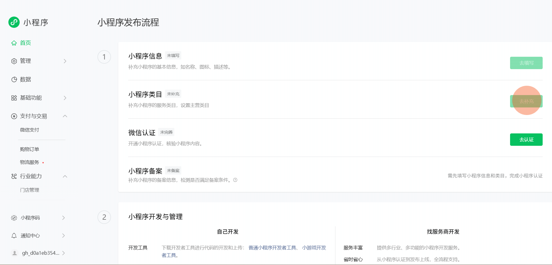
Task: Click the green Mini Program logo icon
Action: coord(14,22)
